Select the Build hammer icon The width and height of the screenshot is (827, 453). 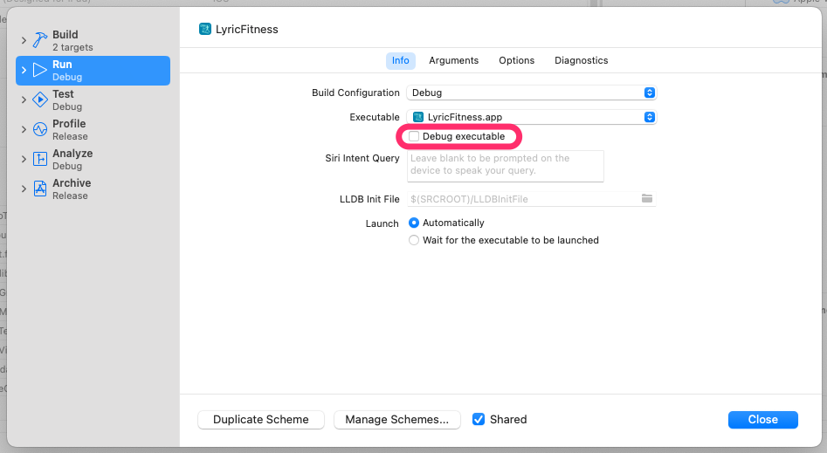tap(40, 40)
